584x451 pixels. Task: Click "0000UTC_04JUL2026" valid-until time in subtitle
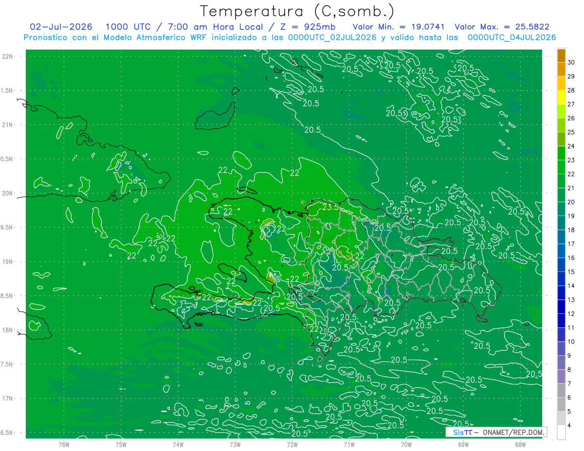click(x=511, y=37)
